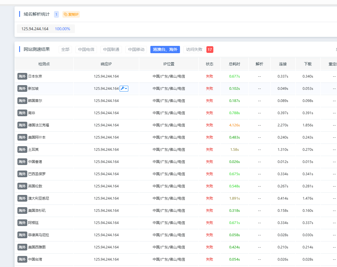Click the 复制IP copy button
The height and width of the screenshot is (267, 337).
[x=71, y=15]
